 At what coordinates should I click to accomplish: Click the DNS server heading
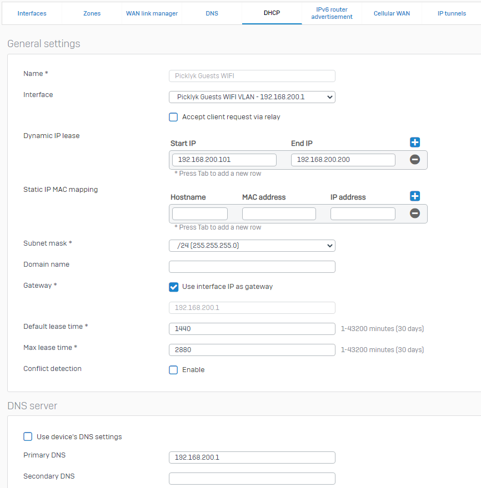[x=32, y=406]
